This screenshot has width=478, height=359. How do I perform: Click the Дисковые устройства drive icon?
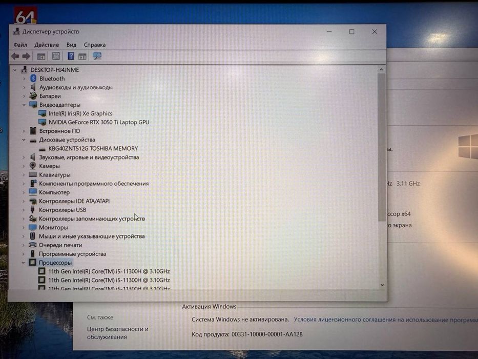pyautogui.click(x=33, y=140)
